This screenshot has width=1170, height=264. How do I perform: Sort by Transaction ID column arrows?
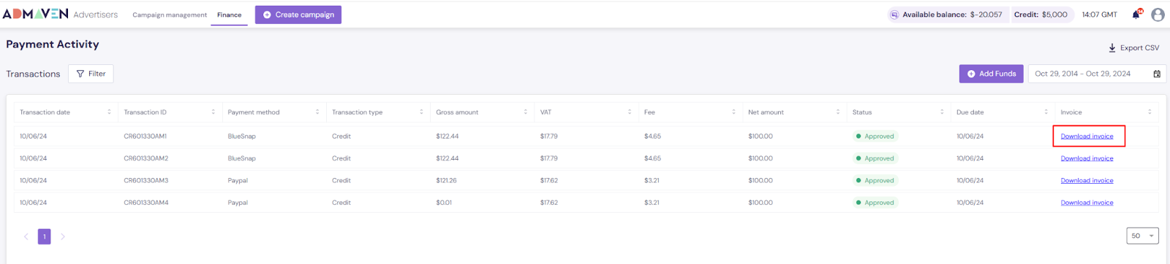point(214,112)
